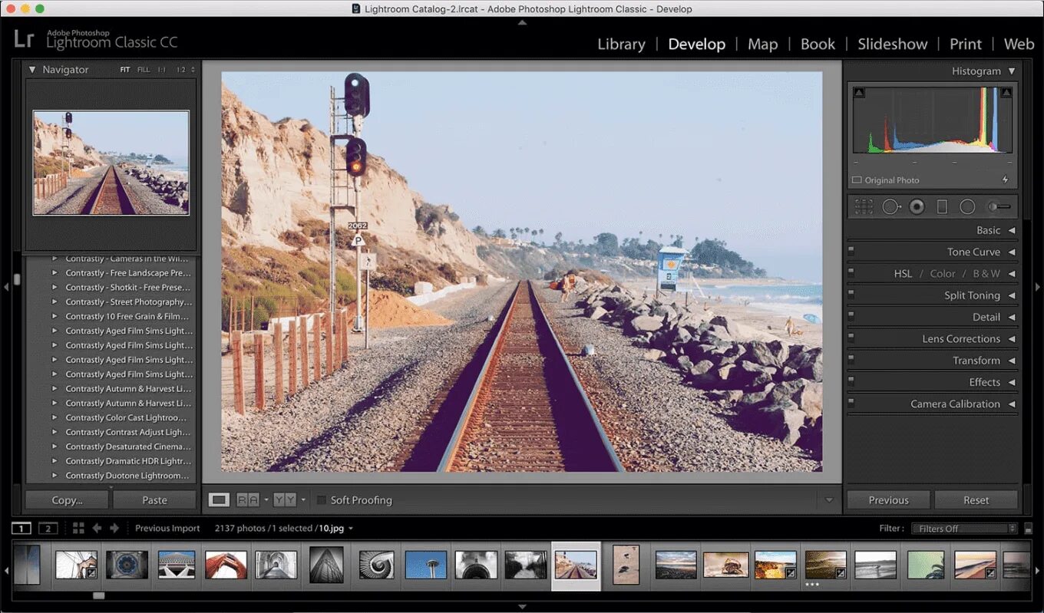Image resolution: width=1044 pixels, height=613 pixels.
Task: Select the Spot Removal tool
Action: (890, 206)
